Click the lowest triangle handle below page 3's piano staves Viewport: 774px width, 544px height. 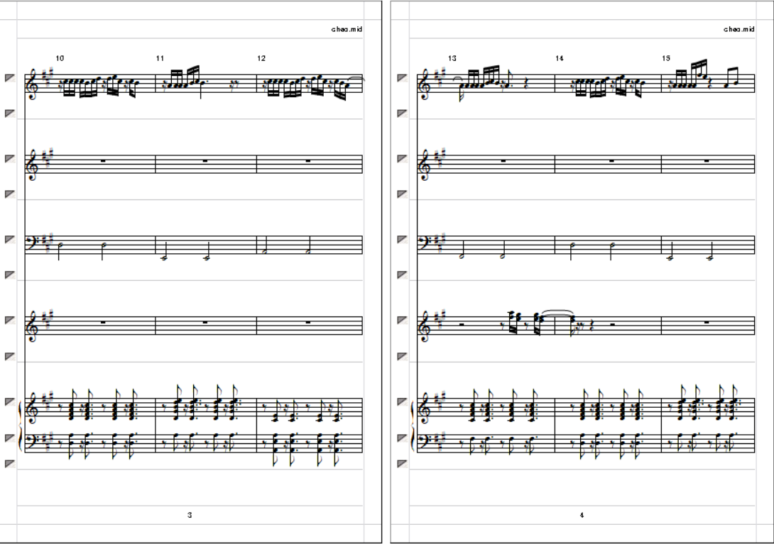[9, 464]
